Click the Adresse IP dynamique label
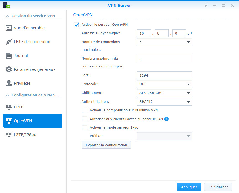The width and height of the screenshot is (239, 193). click(101, 33)
